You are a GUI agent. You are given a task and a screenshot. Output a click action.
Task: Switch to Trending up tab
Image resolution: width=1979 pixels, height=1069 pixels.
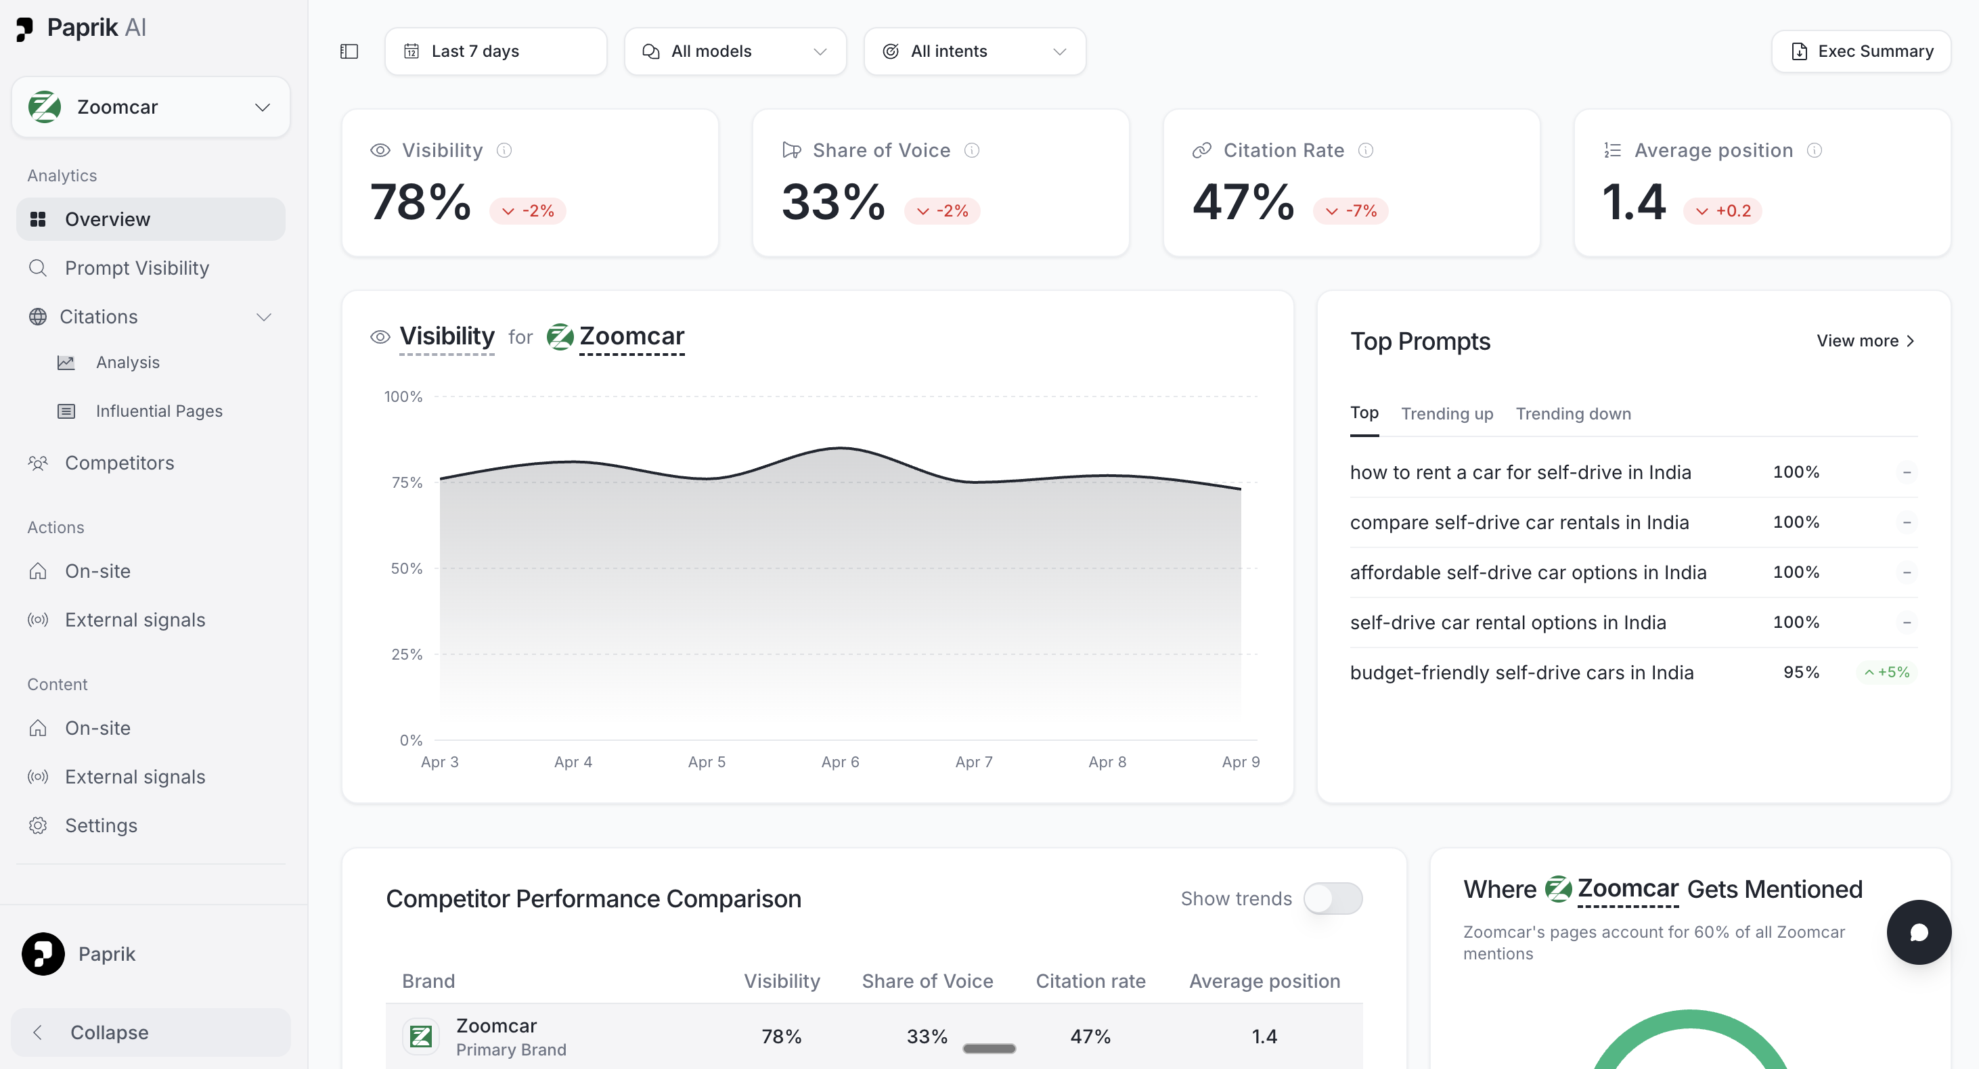point(1446,414)
